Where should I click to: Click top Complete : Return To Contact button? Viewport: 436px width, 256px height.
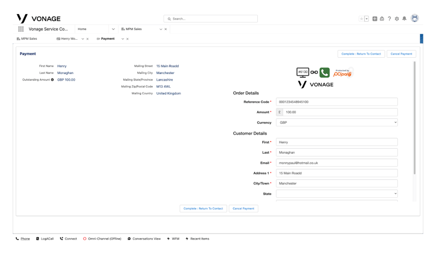(361, 54)
